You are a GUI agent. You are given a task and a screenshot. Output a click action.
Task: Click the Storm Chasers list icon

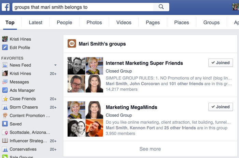(5, 107)
